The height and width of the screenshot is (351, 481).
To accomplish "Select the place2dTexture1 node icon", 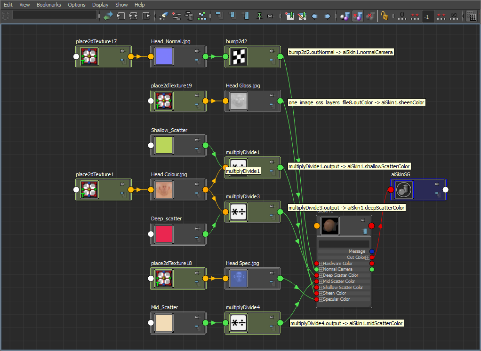I will tap(89, 189).
